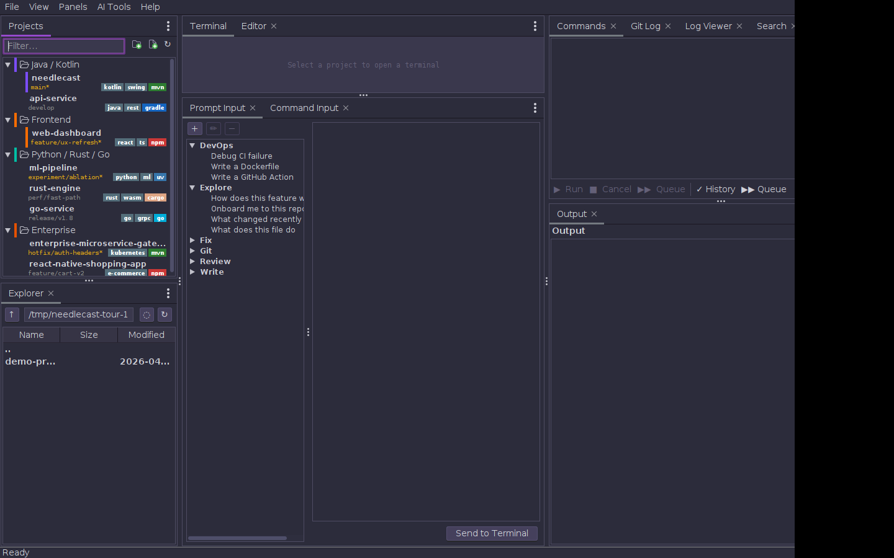Add a new prompt with plus button
894x558 pixels.
coord(195,128)
